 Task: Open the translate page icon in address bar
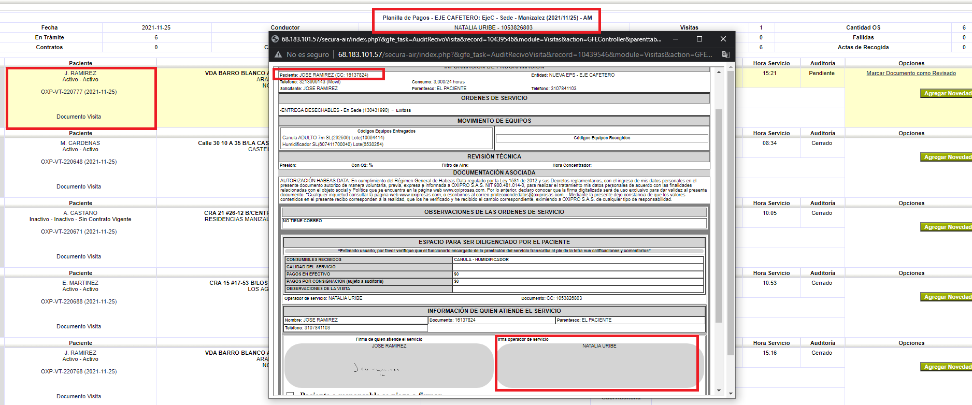(725, 54)
